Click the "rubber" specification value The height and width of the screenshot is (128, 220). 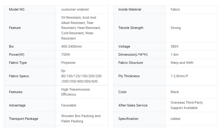[176, 119]
